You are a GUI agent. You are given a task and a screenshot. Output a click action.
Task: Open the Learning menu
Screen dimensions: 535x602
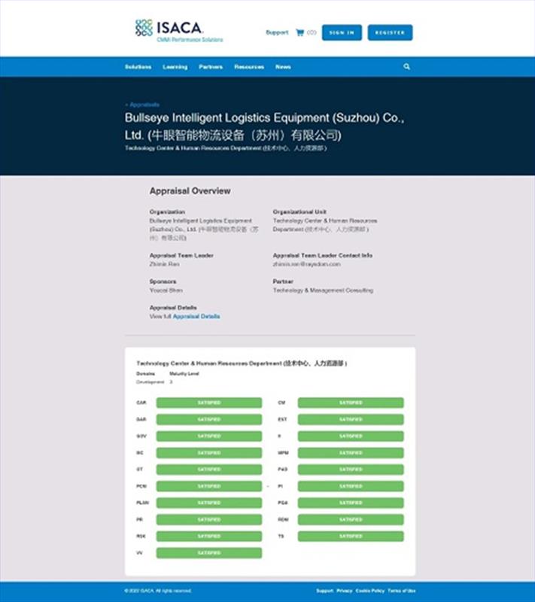coord(175,67)
